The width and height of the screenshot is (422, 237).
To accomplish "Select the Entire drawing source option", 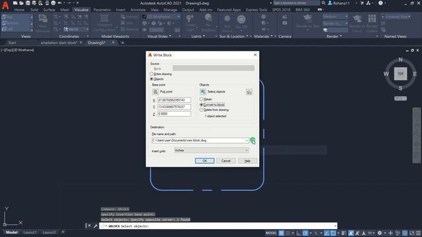I will [152, 74].
